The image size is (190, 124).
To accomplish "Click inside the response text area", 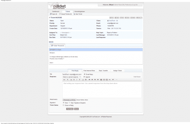I will (102, 90).
